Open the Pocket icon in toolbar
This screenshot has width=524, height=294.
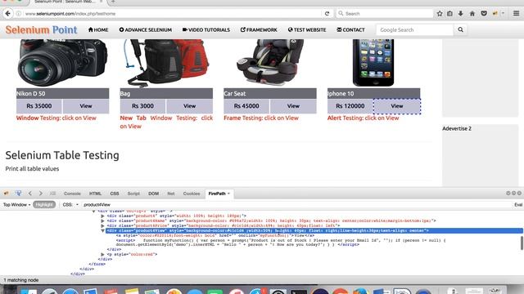click(484, 14)
